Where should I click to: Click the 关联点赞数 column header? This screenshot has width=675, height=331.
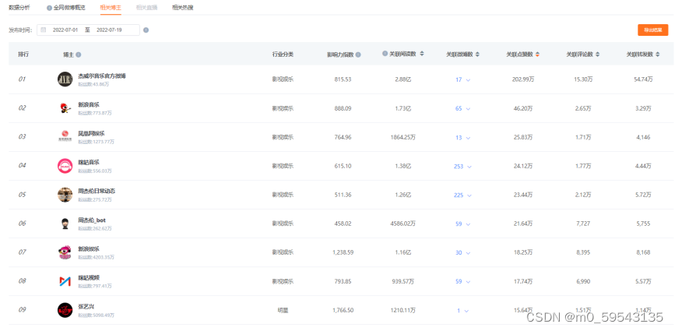[519, 55]
